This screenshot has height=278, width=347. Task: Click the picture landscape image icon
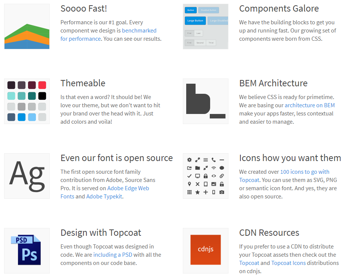[214, 184]
